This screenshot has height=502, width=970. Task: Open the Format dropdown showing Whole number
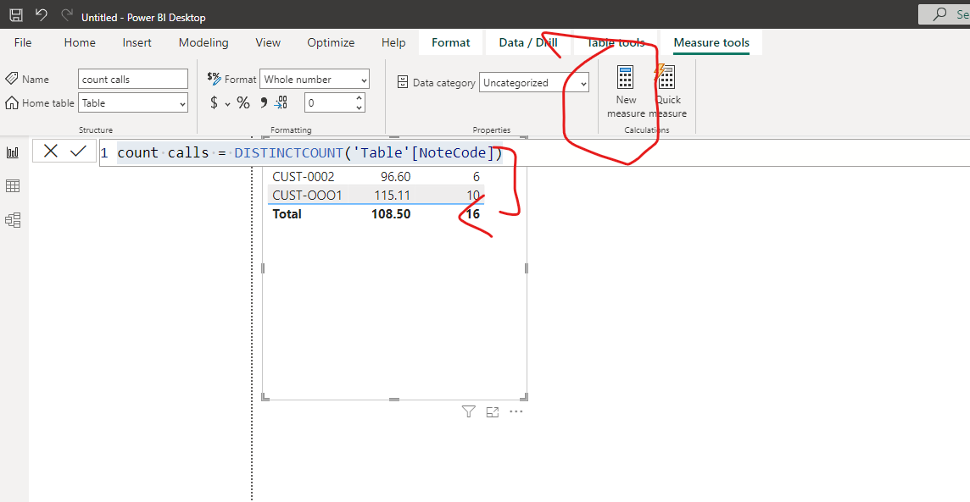click(315, 79)
